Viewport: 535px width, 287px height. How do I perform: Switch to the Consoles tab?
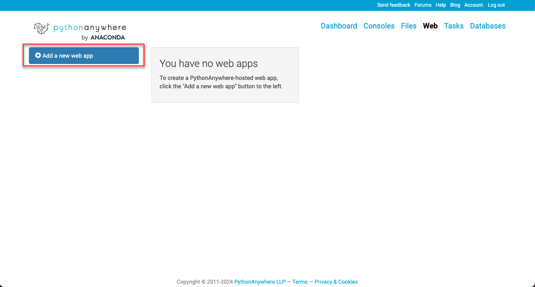[x=379, y=26]
